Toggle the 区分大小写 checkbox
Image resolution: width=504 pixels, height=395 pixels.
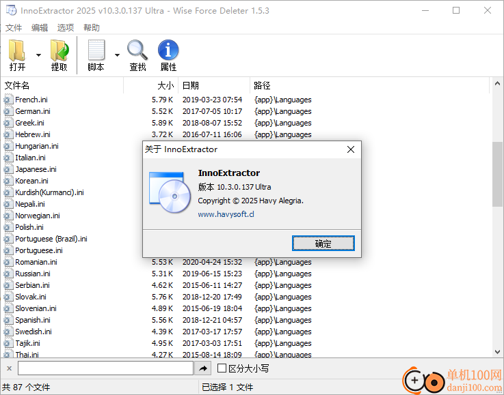point(222,368)
